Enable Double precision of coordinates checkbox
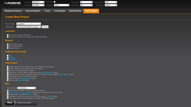The image size is (191, 107). click(8, 92)
